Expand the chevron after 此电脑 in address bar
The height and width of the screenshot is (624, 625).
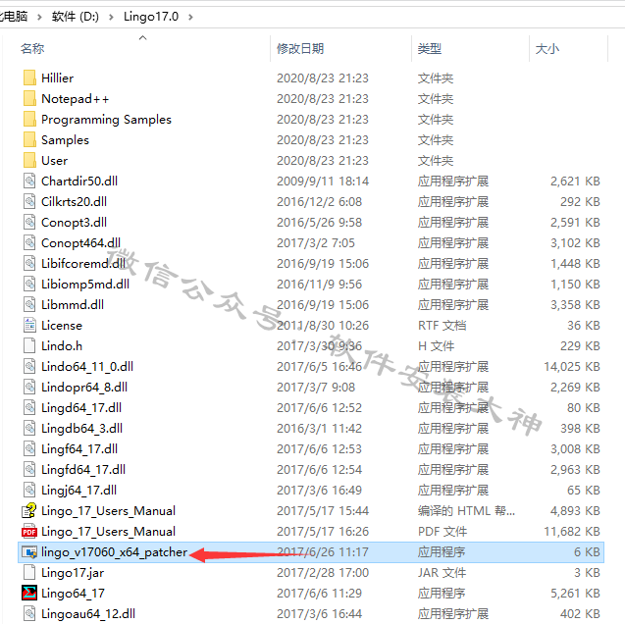pos(39,17)
